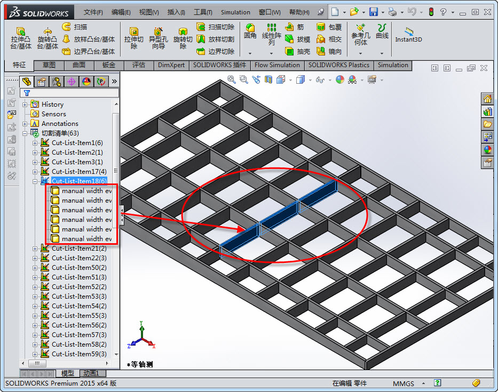
Task: Open the ConfigurationManager tab icon
Action: pyautogui.click(x=56, y=82)
